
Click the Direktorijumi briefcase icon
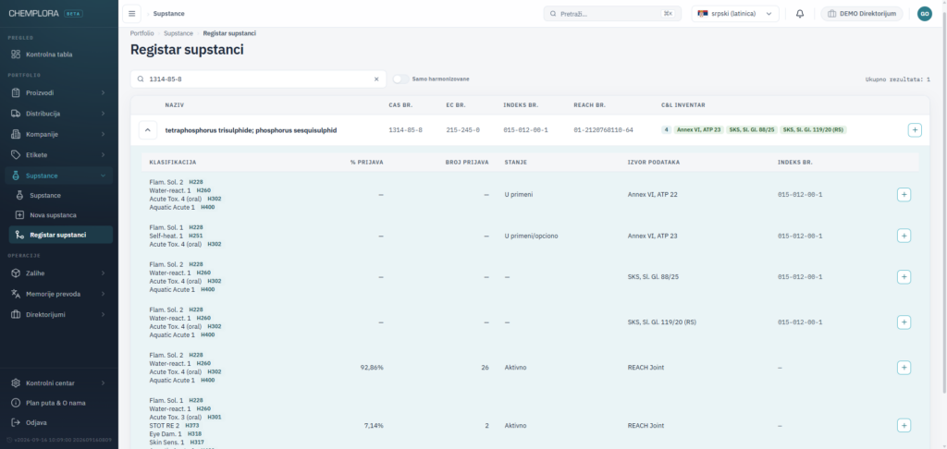click(16, 314)
